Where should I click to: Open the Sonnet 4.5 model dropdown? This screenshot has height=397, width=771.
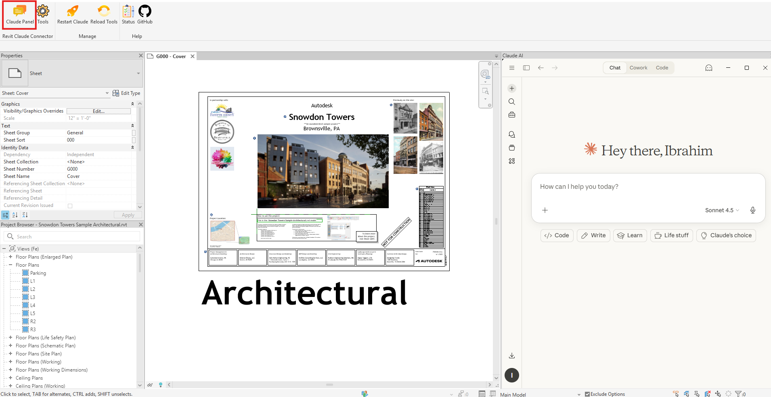pos(722,210)
